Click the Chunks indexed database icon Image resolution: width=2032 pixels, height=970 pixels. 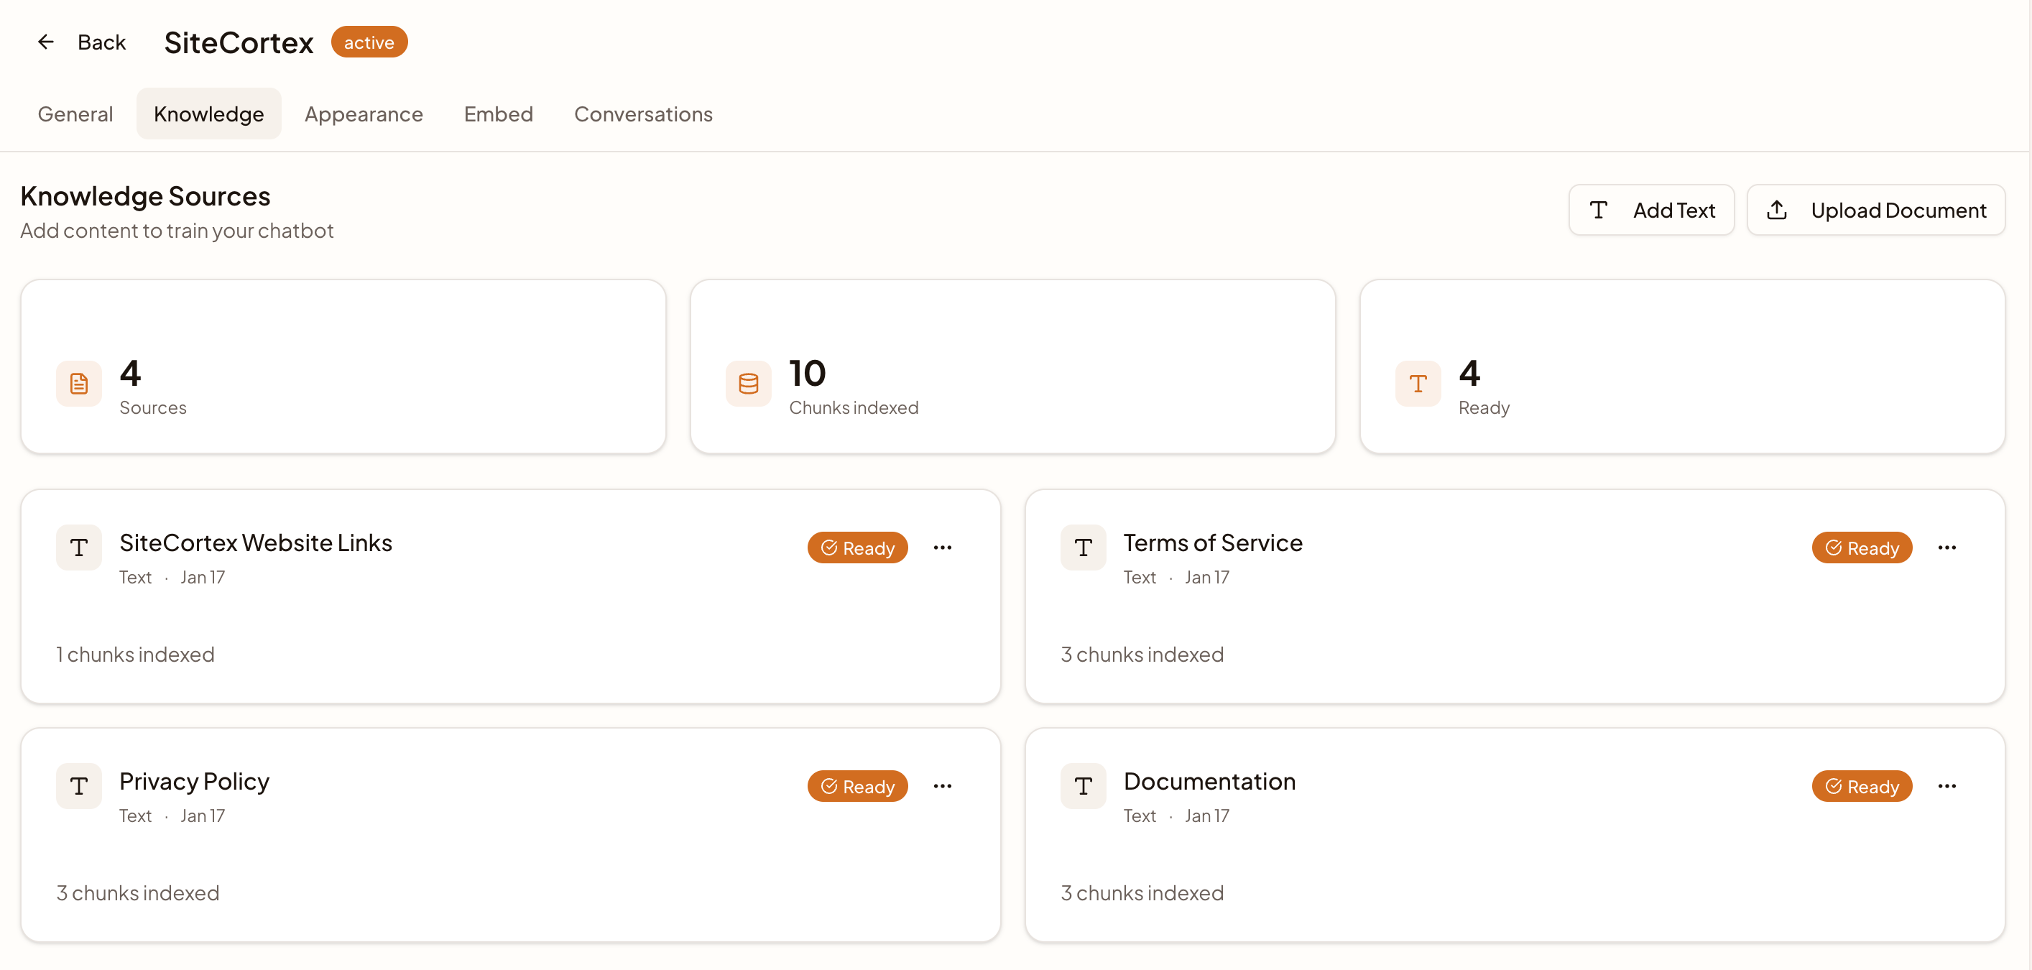(x=748, y=384)
